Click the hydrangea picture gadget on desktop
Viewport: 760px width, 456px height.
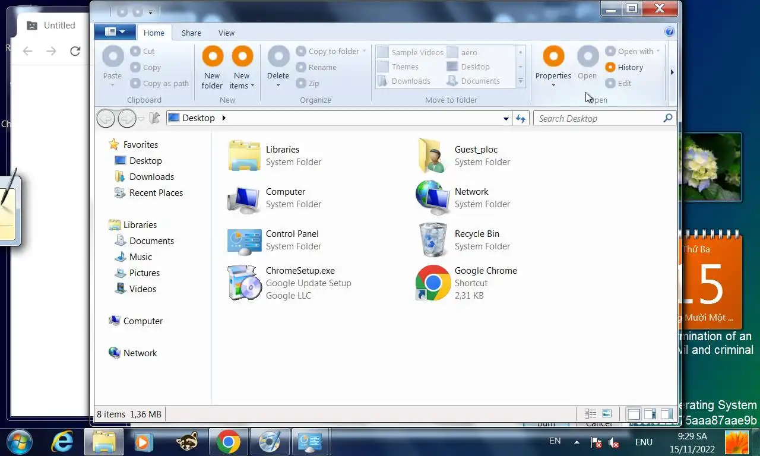coord(711,167)
